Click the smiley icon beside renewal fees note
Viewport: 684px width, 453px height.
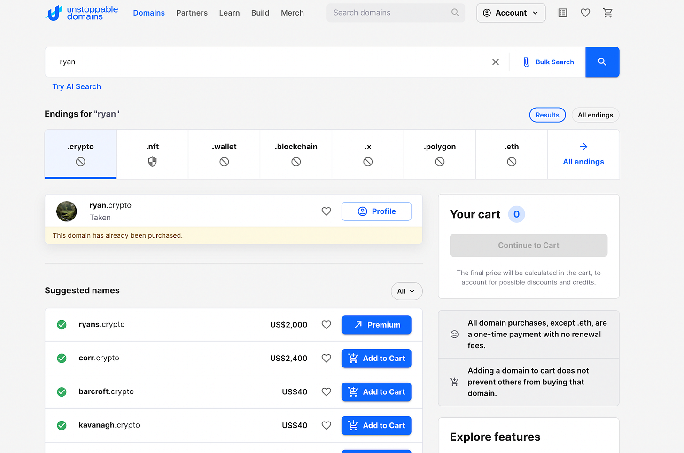coord(454,334)
